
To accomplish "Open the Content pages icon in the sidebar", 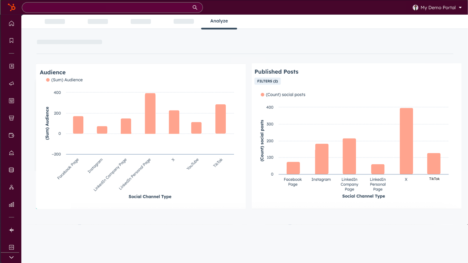I will (x=11, y=101).
